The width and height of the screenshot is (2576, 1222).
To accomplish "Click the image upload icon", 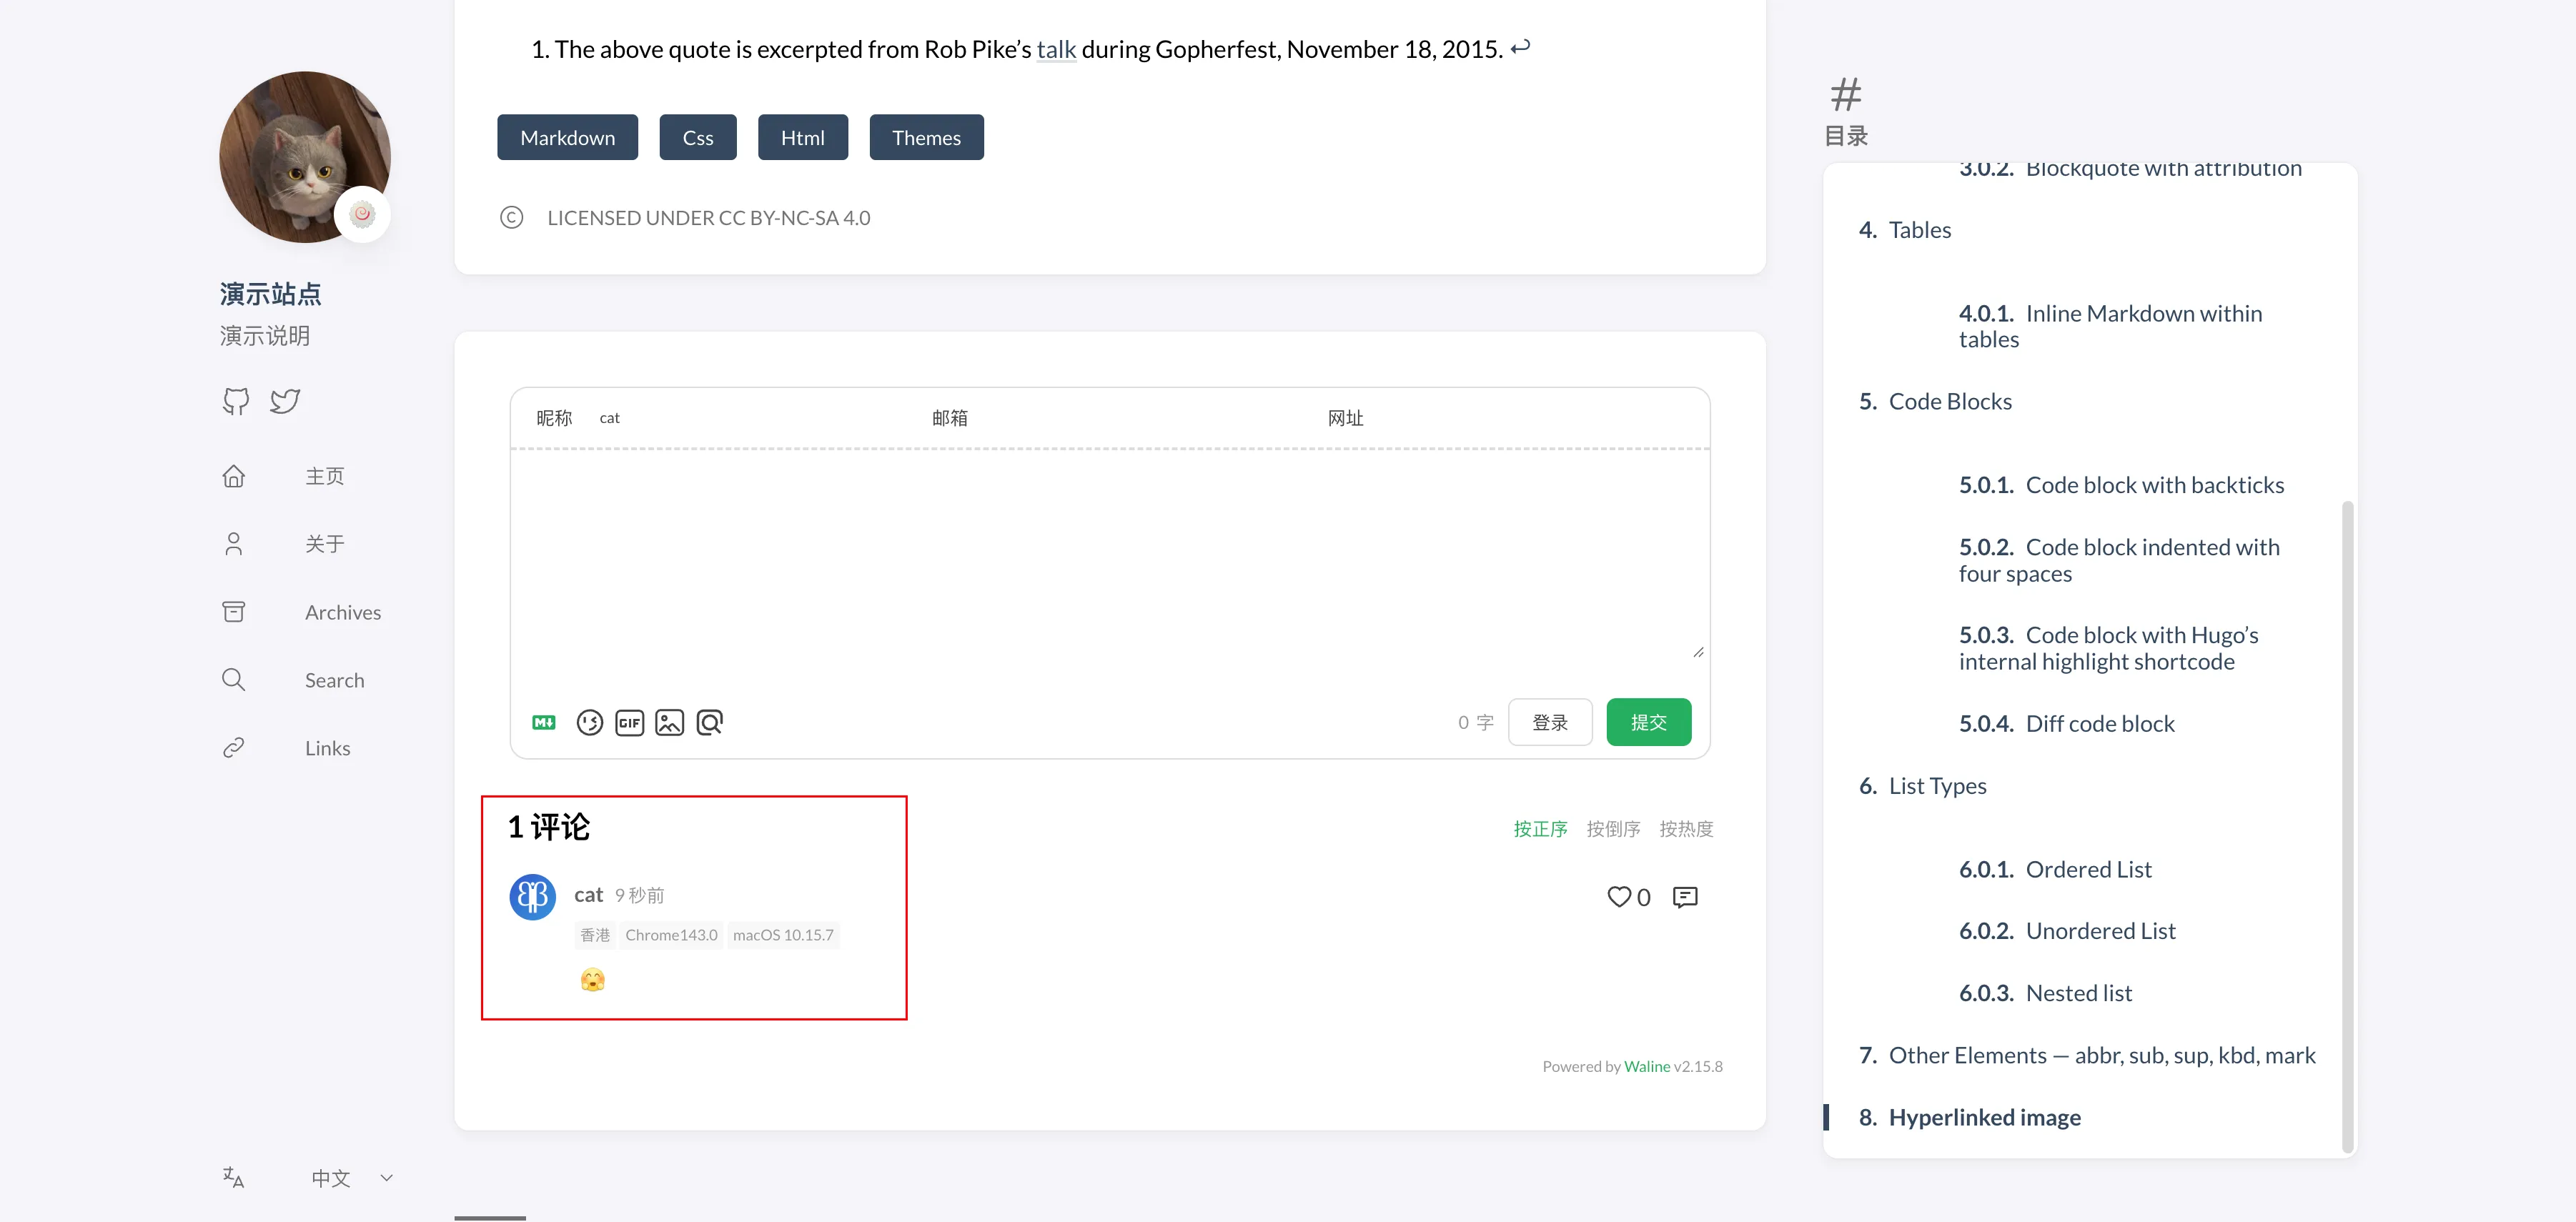I will click(669, 722).
